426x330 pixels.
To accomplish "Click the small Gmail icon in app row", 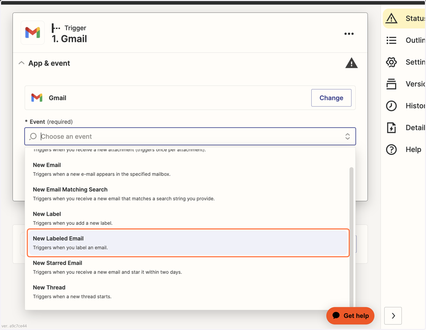I will click(x=37, y=98).
